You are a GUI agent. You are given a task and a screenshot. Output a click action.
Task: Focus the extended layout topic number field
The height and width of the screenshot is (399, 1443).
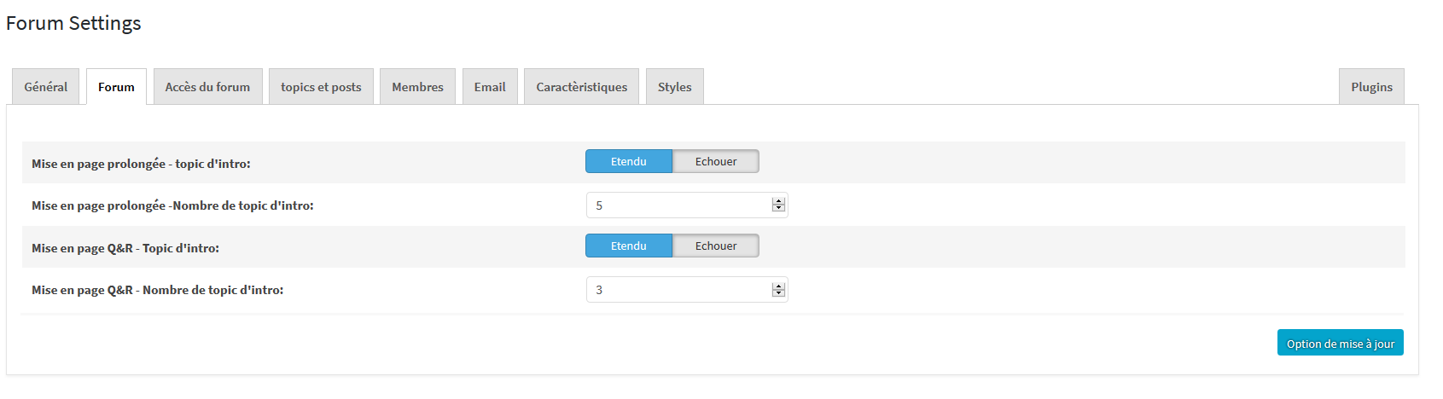(687, 205)
